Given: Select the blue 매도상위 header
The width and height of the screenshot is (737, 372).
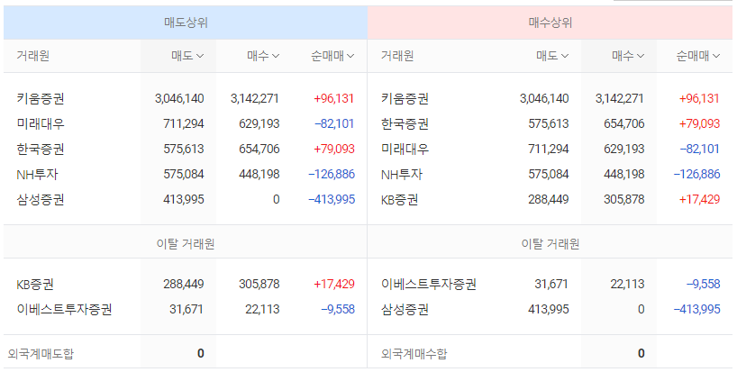Looking at the screenshot, I should (186, 23).
